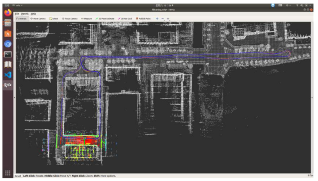Activate the Move Camera tool
The image size is (318, 181).
[39, 19]
